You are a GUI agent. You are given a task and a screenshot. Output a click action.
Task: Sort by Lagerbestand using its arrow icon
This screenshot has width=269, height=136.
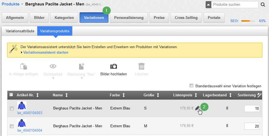click(x=230, y=95)
